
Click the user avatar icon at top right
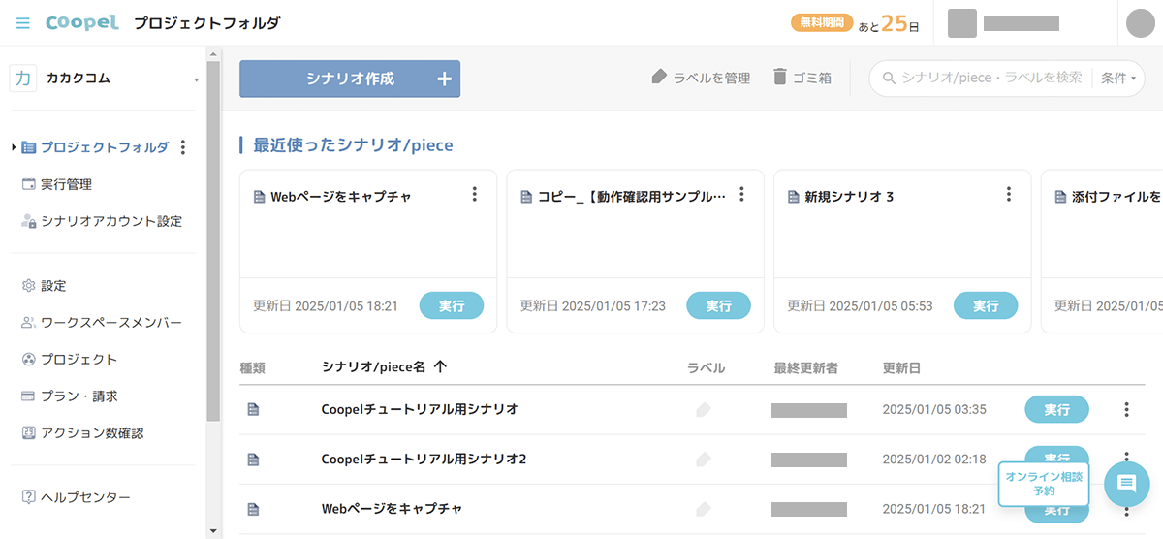(1142, 23)
